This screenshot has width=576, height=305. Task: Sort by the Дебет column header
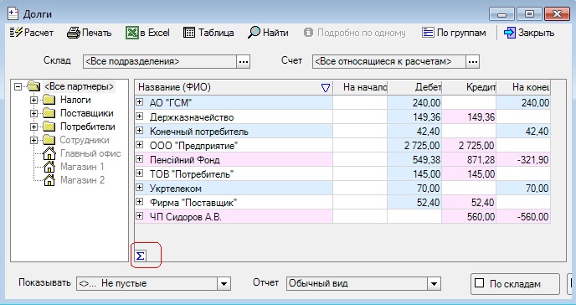tap(414, 87)
